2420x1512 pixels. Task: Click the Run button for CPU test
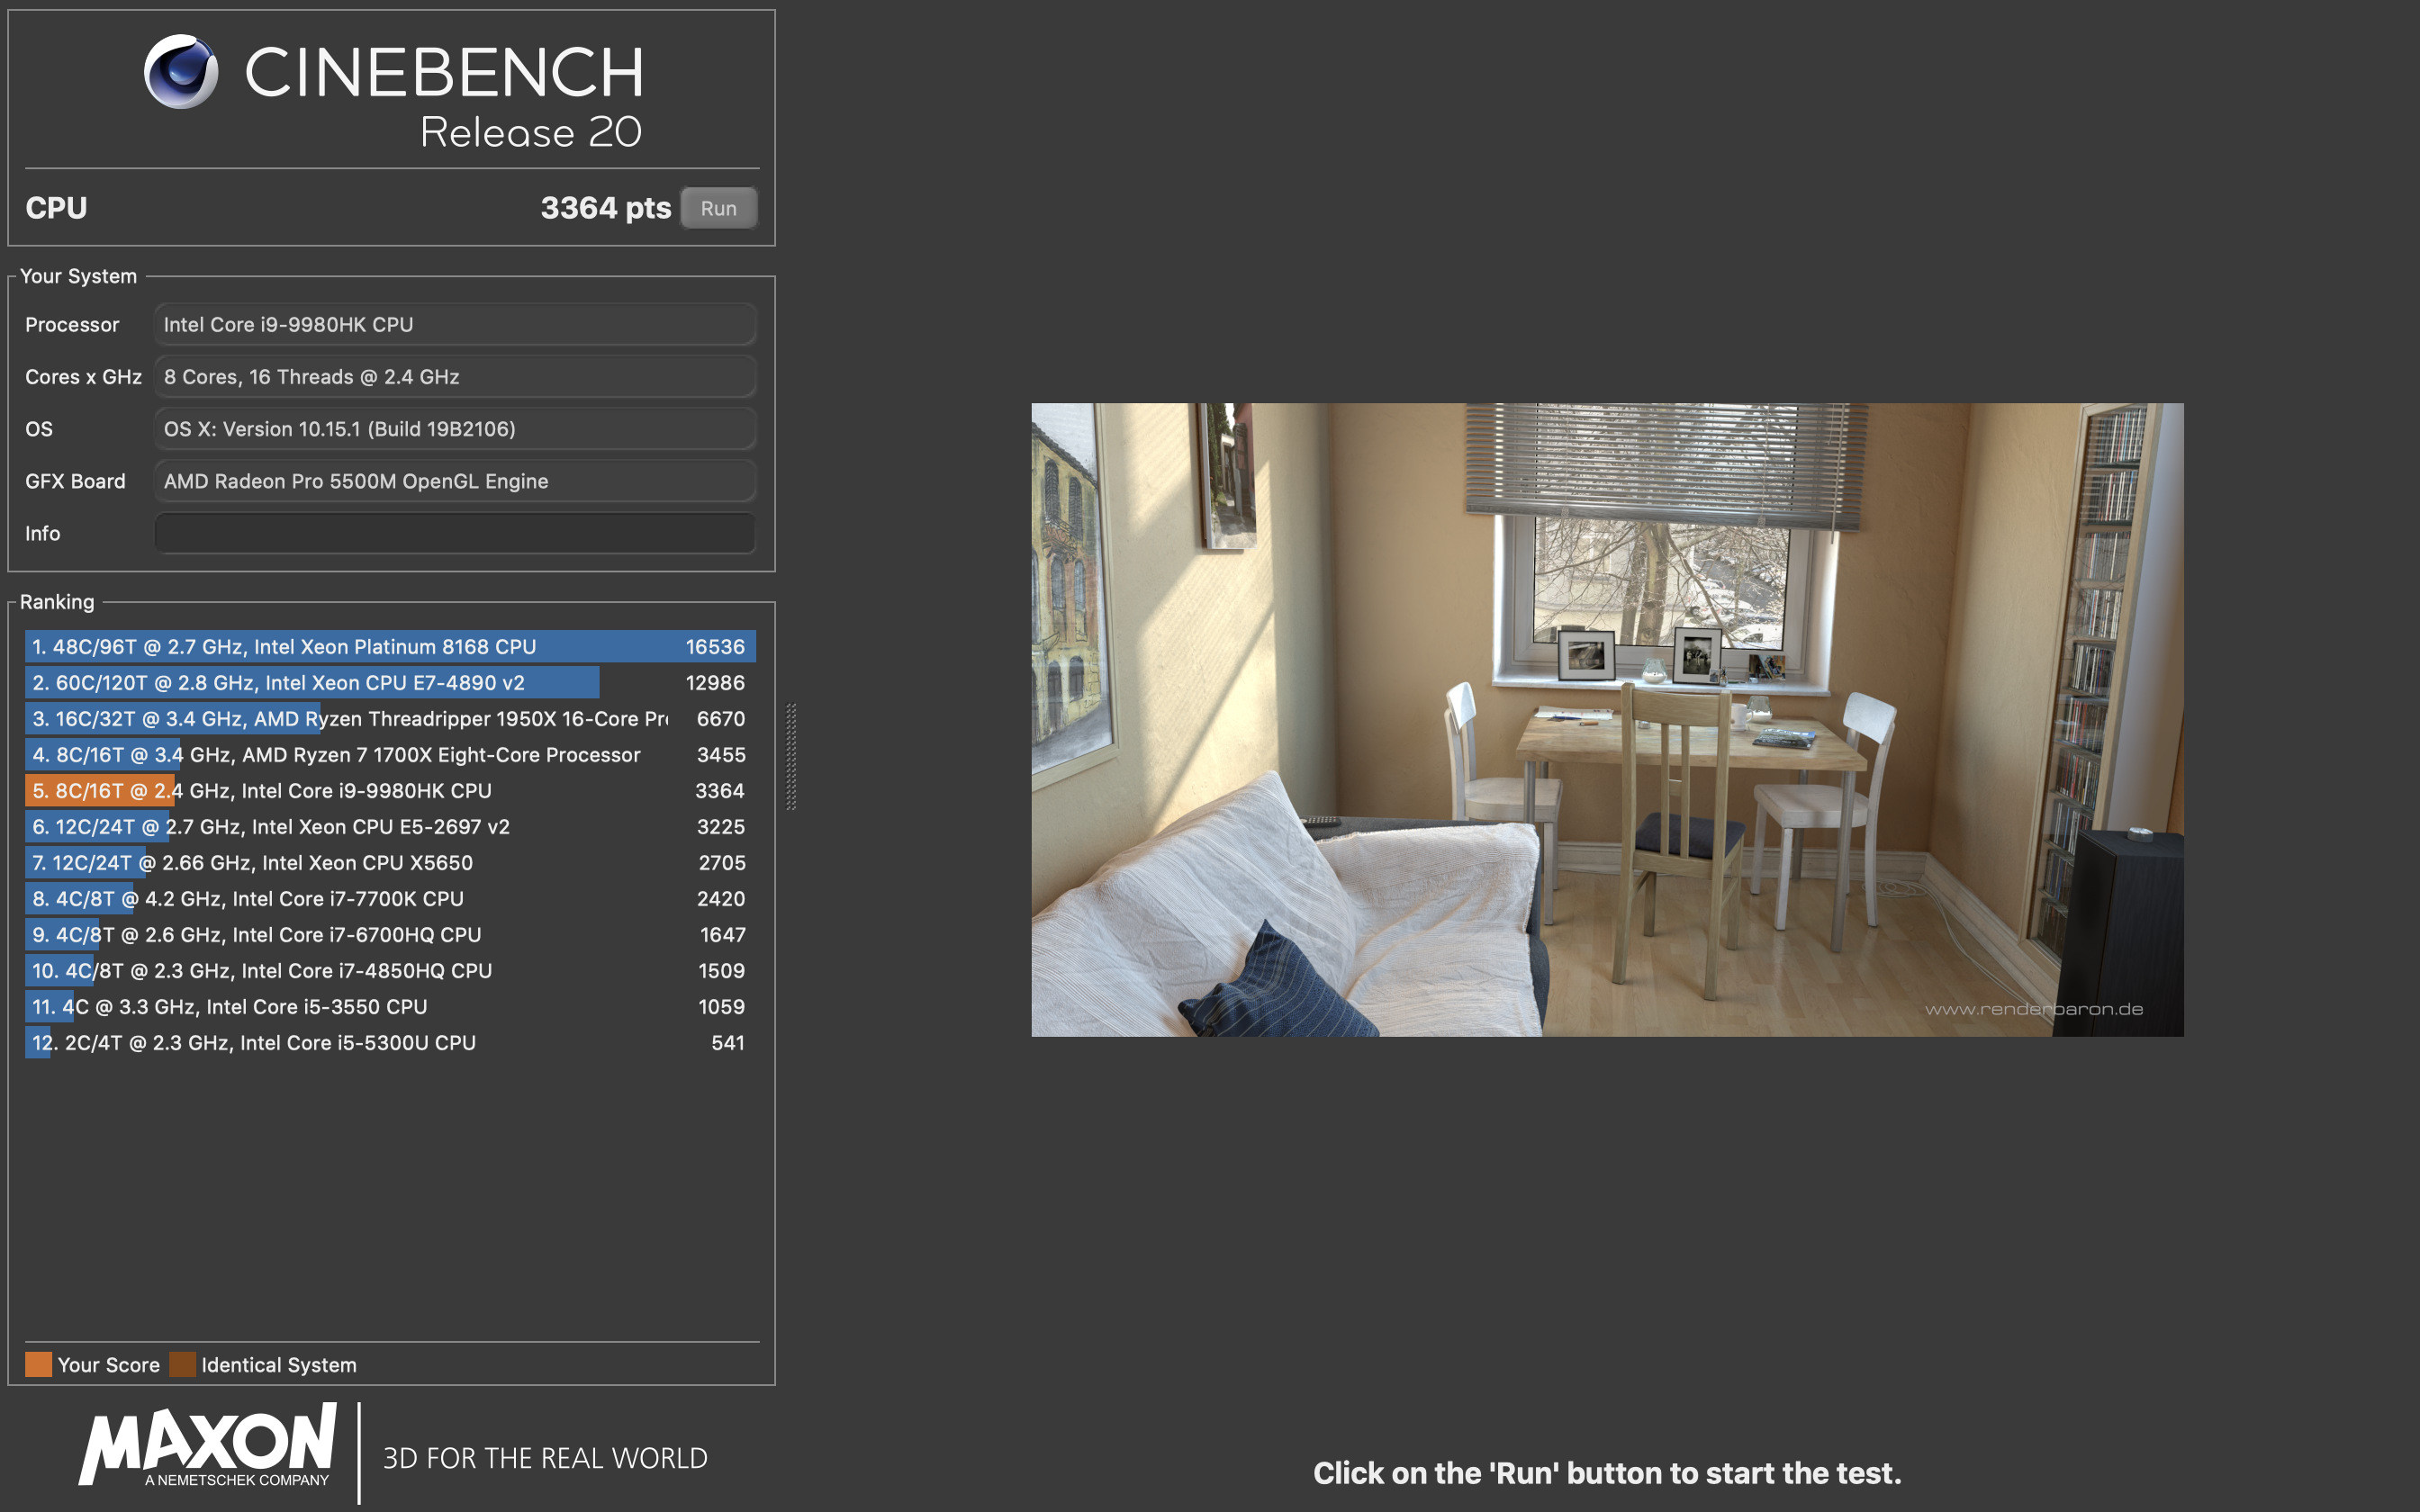718,208
